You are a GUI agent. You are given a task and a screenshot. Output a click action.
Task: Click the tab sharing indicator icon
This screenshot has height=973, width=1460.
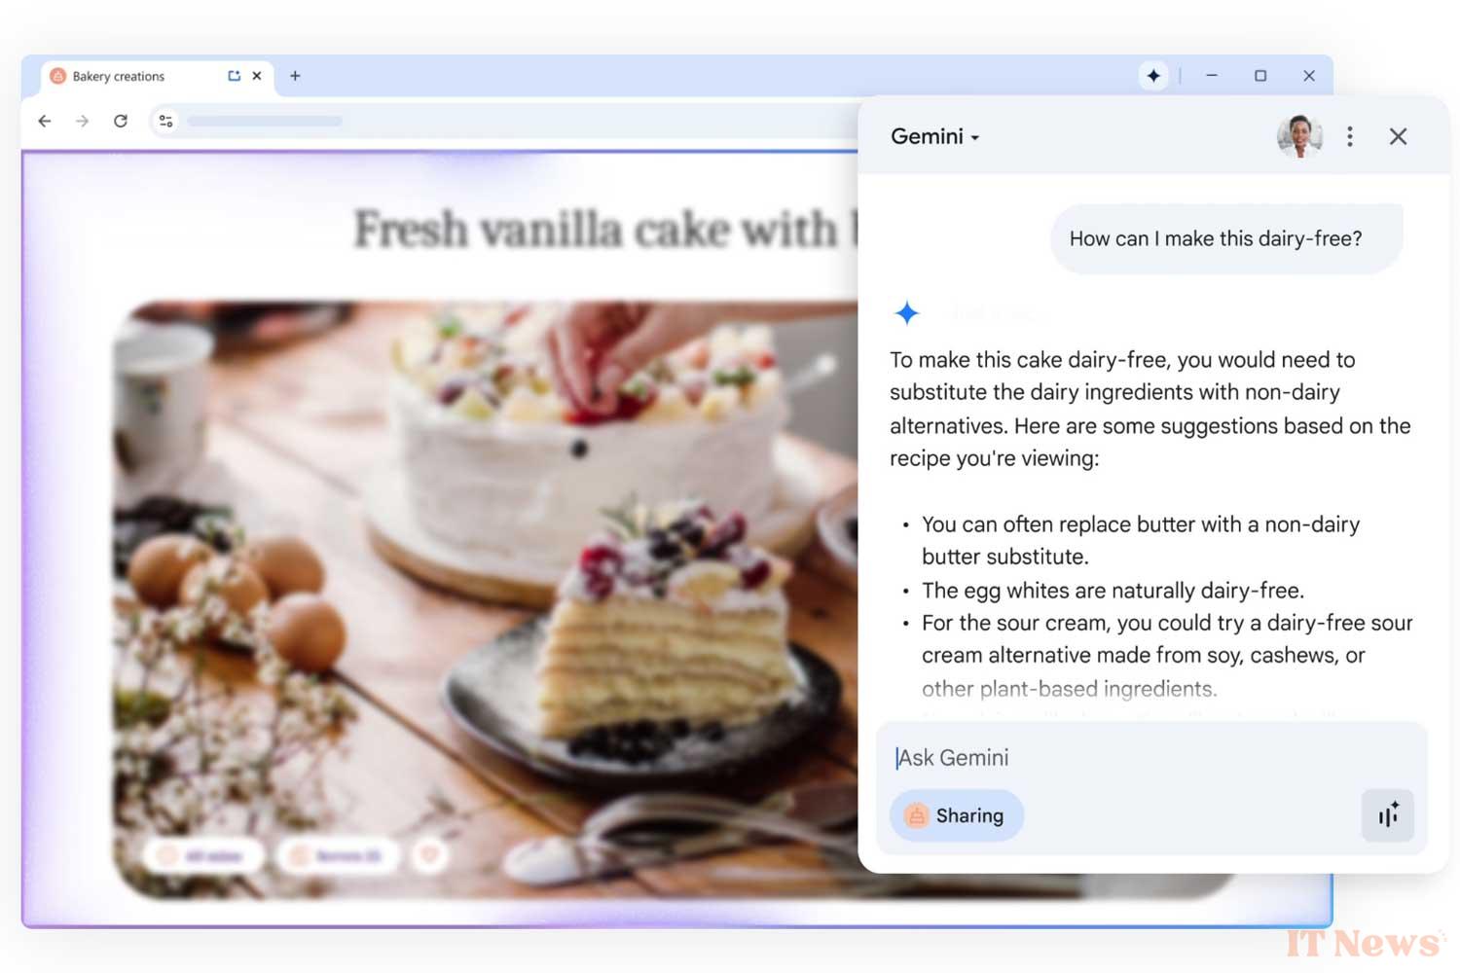click(234, 76)
